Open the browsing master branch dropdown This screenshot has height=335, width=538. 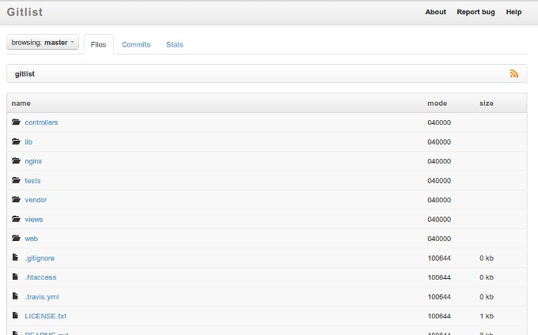point(43,43)
